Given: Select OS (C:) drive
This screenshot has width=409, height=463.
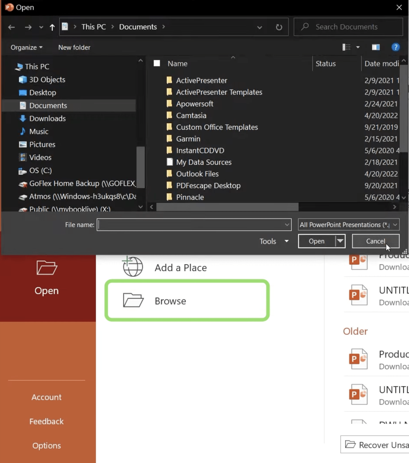Looking at the screenshot, I should (x=40, y=170).
